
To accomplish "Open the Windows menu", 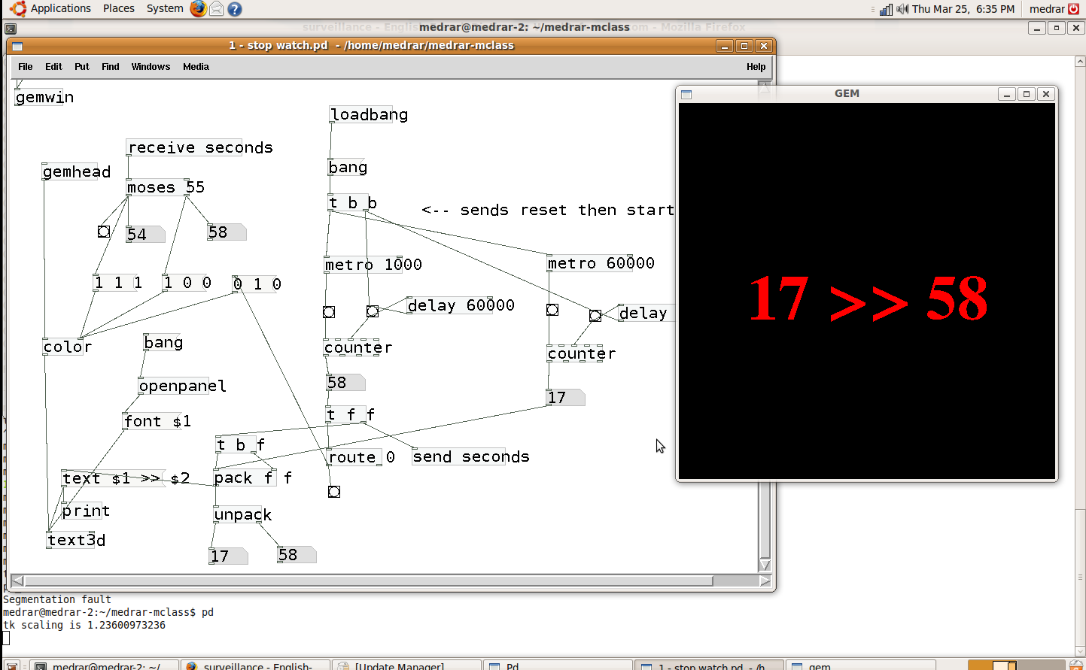I will tap(151, 67).
